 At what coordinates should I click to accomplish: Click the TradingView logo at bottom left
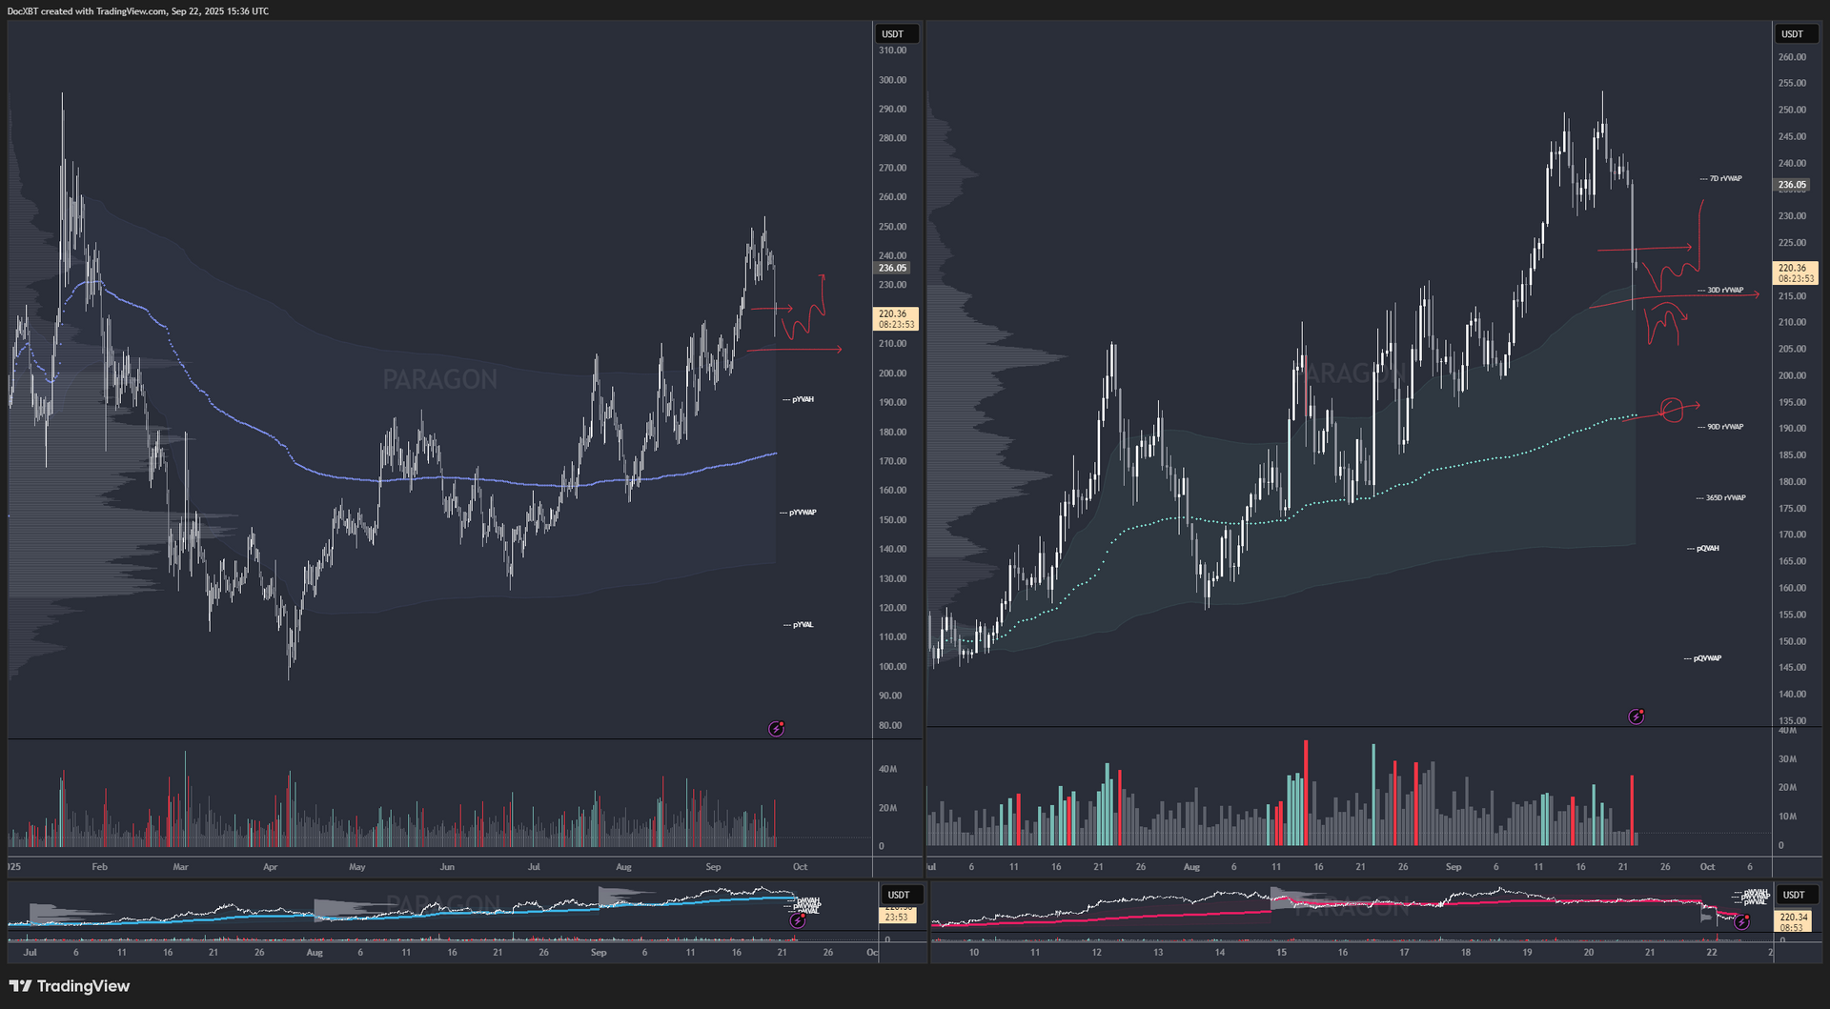(69, 986)
